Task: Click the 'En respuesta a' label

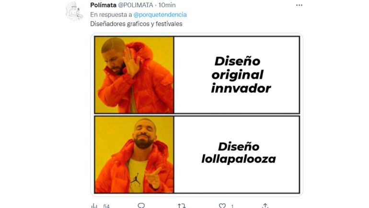Action: point(111,14)
